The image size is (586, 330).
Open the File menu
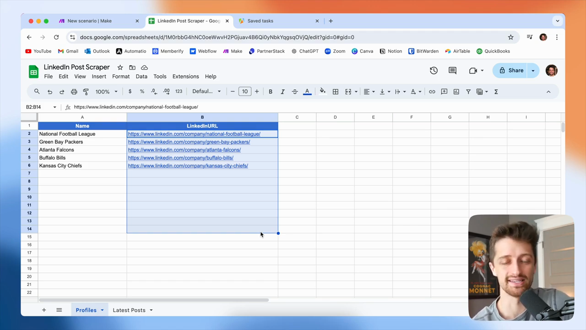[48, 77]
